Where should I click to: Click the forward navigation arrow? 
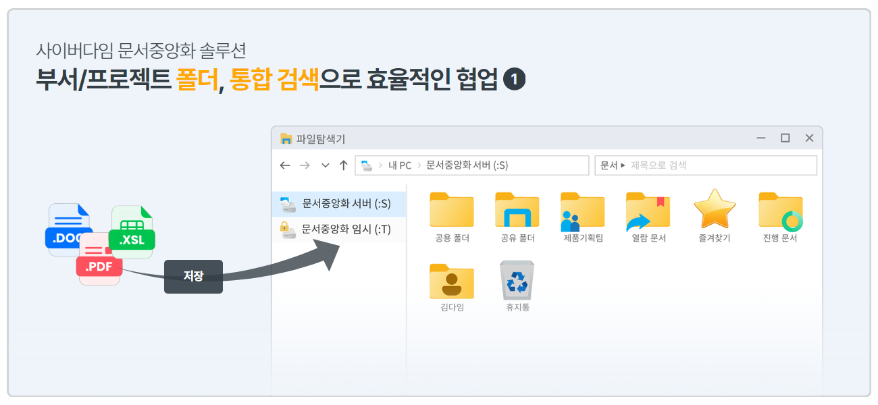pos(305,165)
